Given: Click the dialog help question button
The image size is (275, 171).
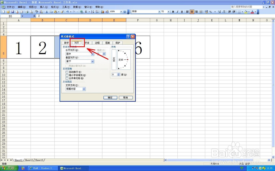Looking at the screenshot, I should point(128,36).
